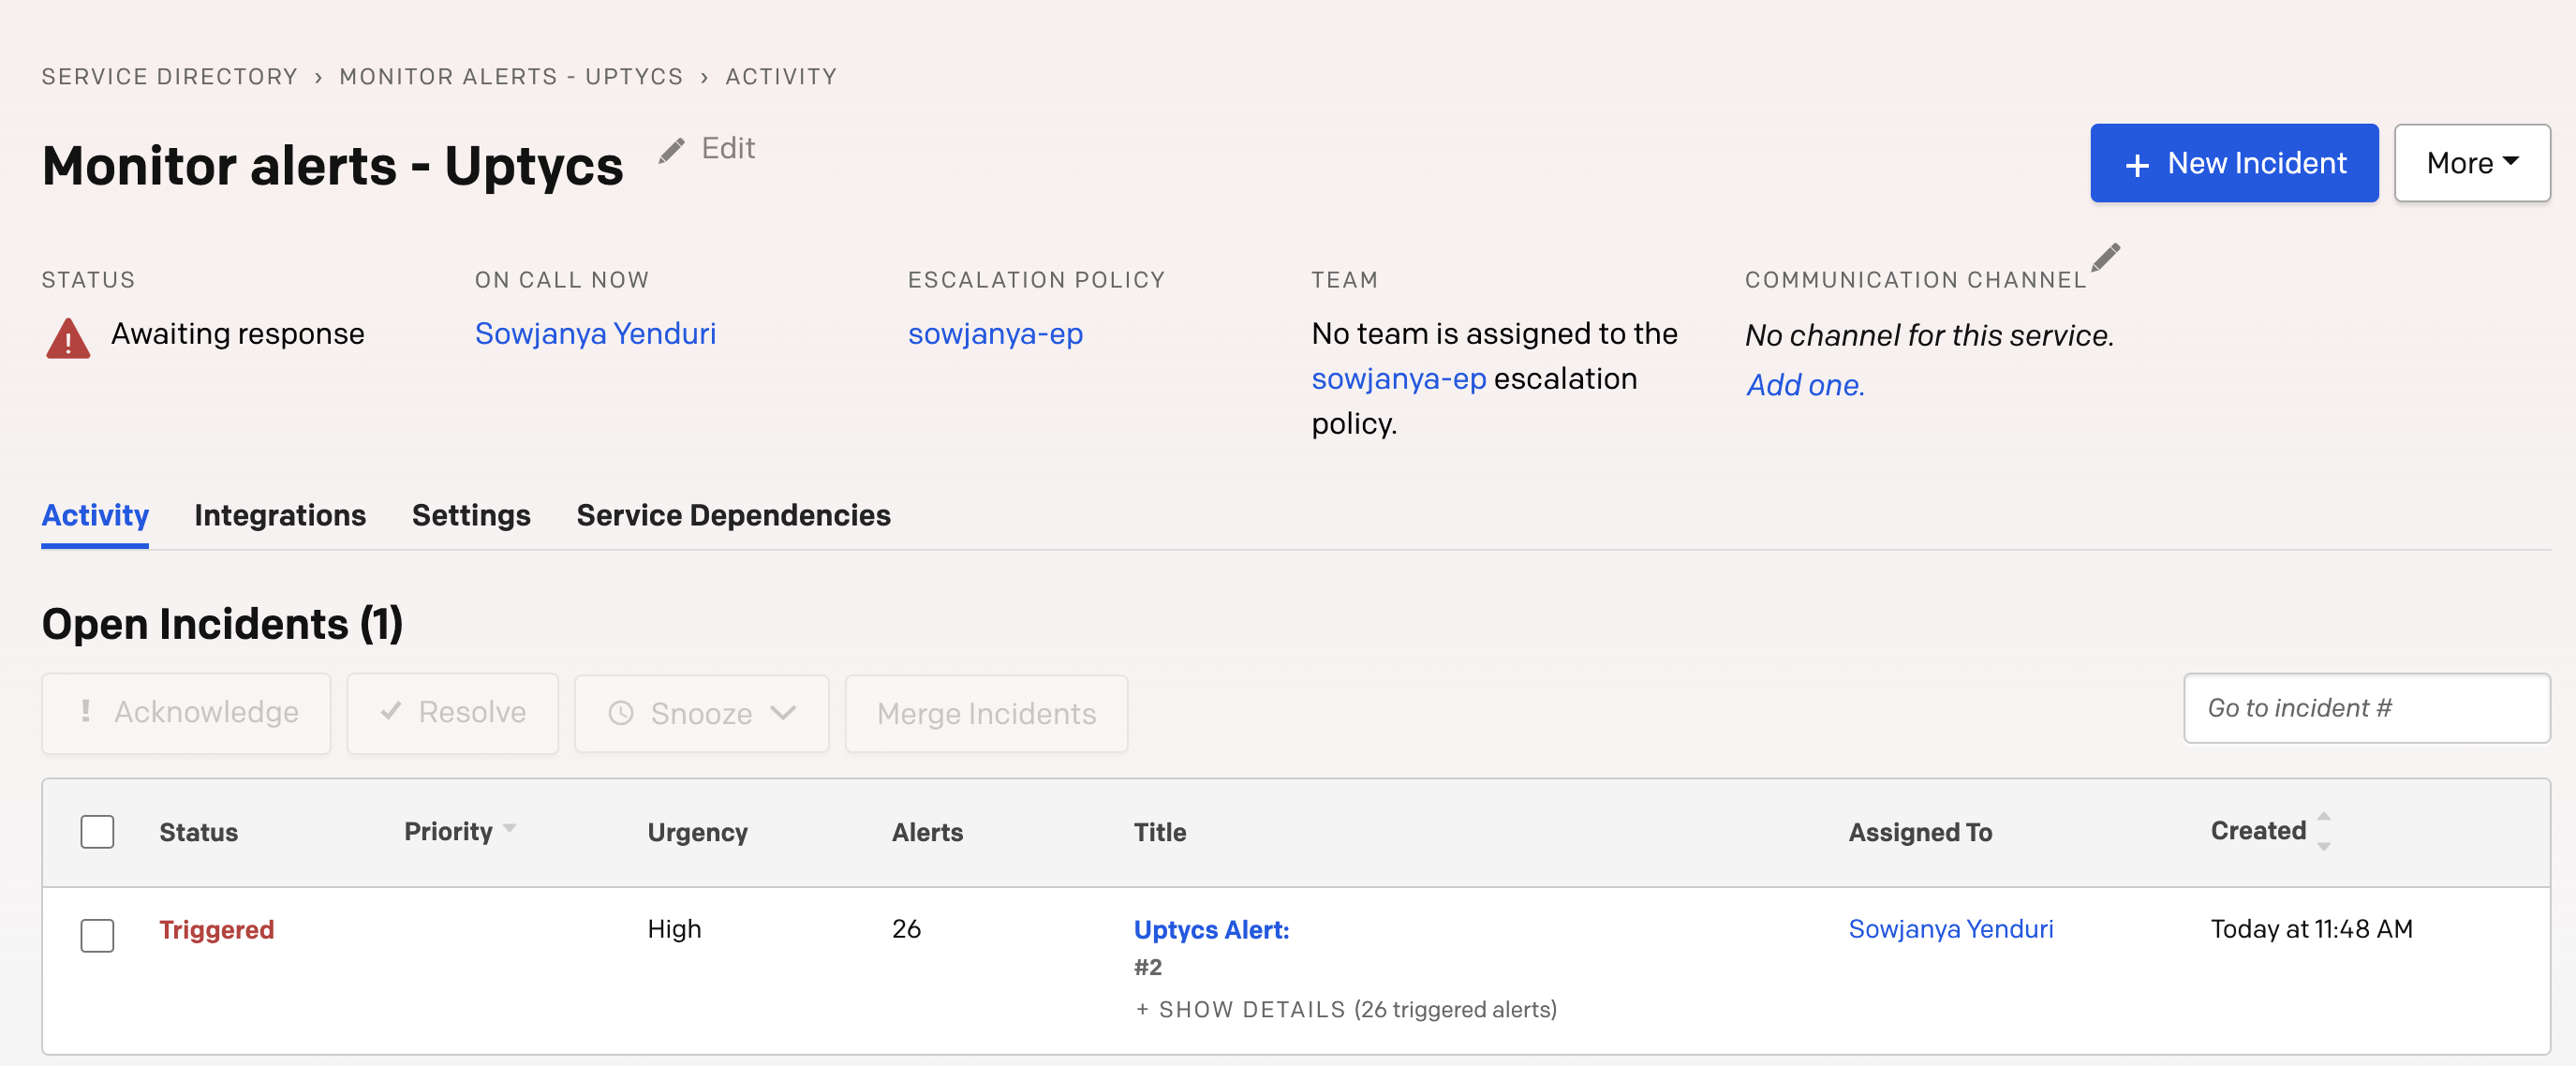Click Add one for communication channel

pos(1804,385)
